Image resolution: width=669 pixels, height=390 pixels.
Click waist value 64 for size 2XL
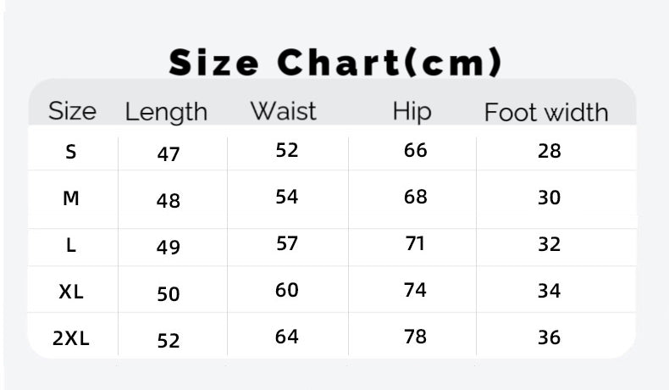[x=287, y=337]
